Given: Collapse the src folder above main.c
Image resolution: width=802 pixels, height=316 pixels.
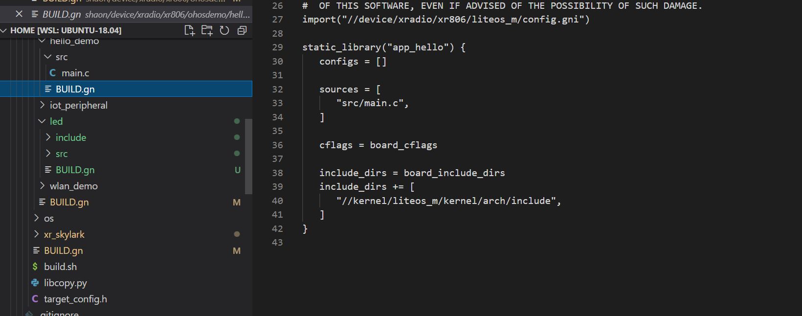Looking at the screenshot, I should click(48, 57).
